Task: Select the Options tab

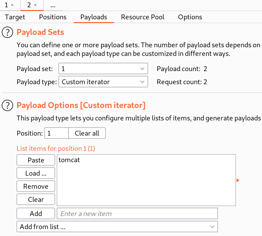Action: [x=190, y=17]
